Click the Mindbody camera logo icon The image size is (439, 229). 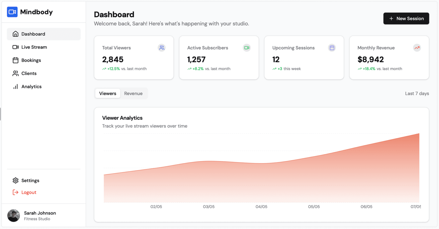[x=12, y=12]
